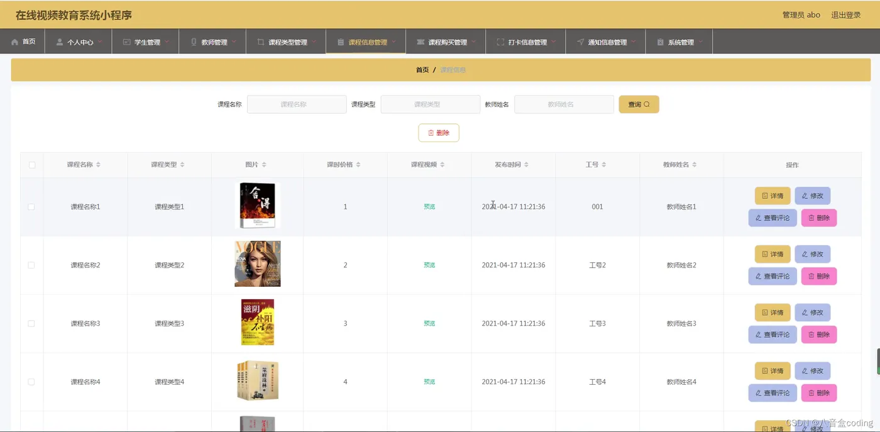
Task: Click the icon beside 课程类型管理
Action: pos(260,42)
